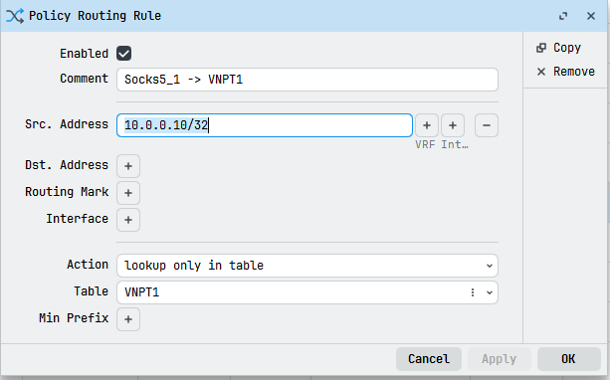Remove Src. Address with minus button
This screenshot has height=380, width=610.
[487, 125]
